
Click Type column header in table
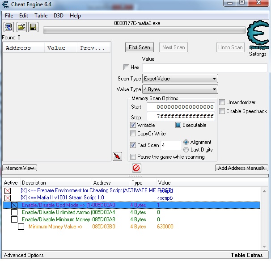(143, 183)
